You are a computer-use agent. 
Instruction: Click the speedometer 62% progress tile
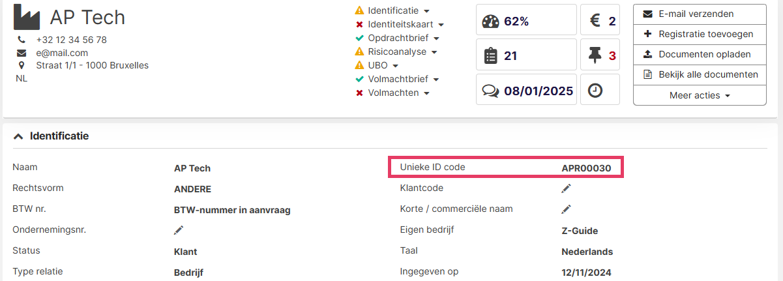[526, 21]
